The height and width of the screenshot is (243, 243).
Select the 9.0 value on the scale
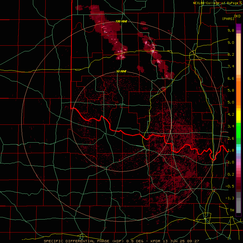pos(231,42)
